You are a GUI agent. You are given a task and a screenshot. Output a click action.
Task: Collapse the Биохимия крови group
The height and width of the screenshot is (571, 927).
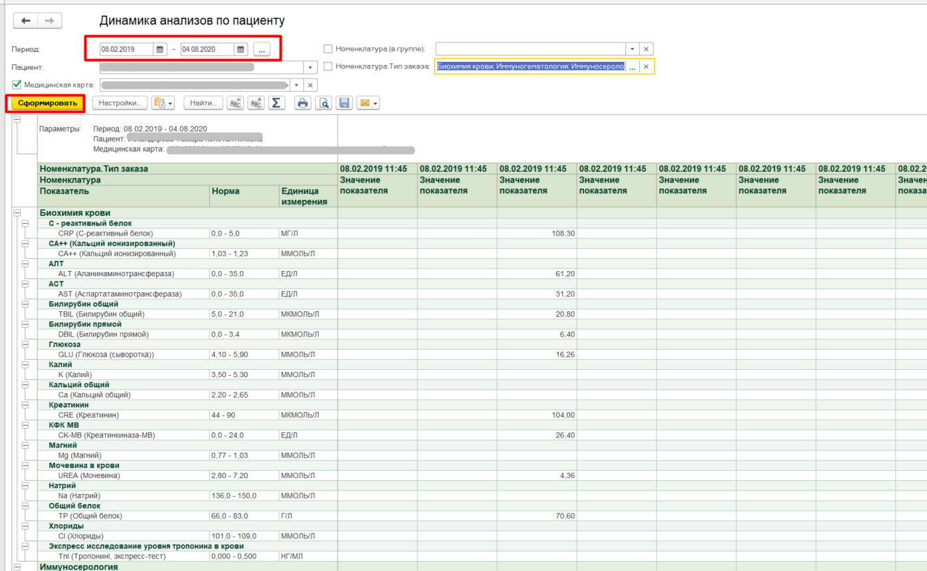[x=17, y=213]
